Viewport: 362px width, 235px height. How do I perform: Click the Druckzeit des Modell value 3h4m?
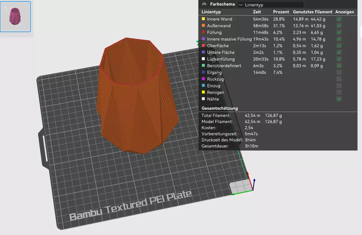point(250,140)
